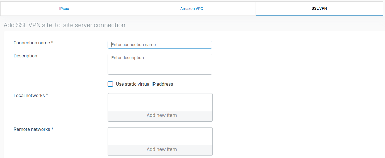Click the Local networks field label
The width and height of the screenshot is (385, 158).
29,95
